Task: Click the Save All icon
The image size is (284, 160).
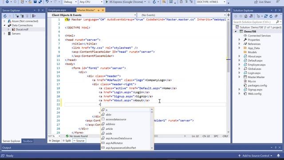Action: (x=40, y=2)
